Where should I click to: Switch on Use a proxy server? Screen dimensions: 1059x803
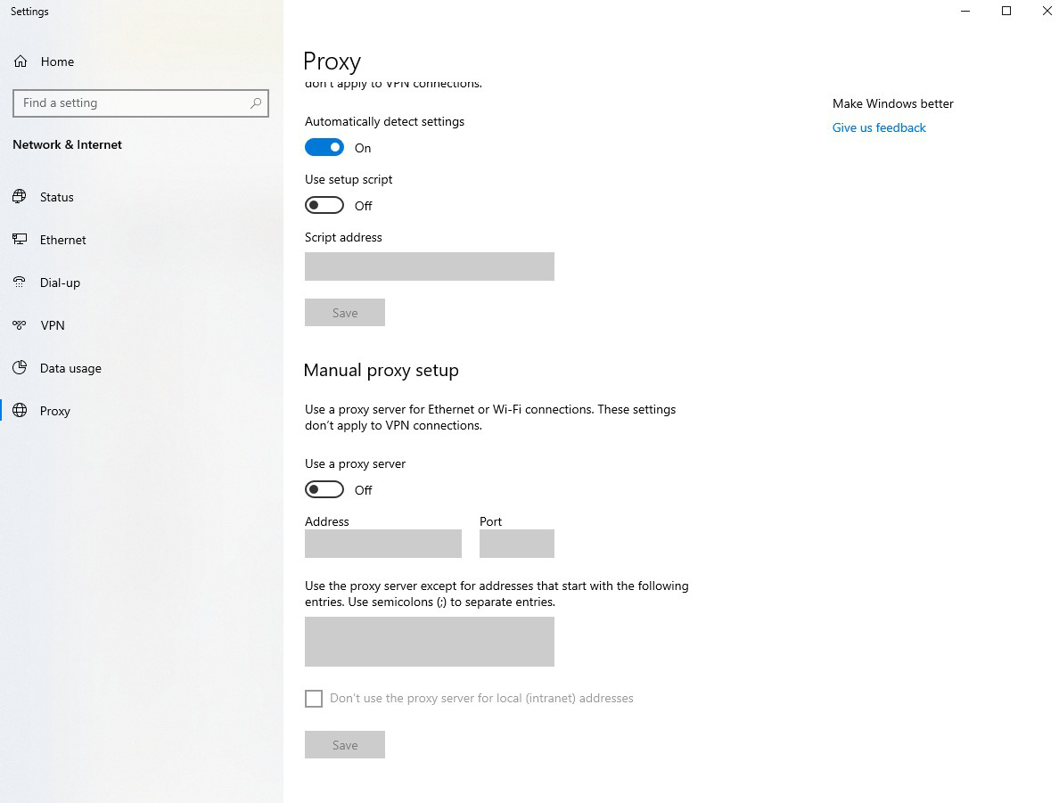tap(324, 489)
